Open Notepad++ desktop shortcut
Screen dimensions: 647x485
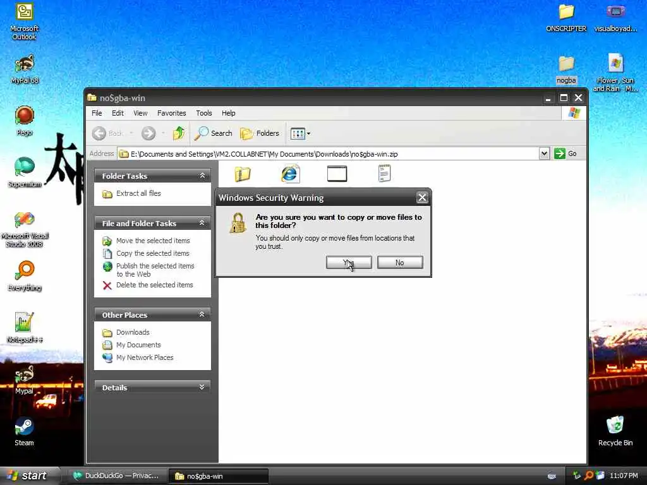pyautogui.click(x=25, y=328)
